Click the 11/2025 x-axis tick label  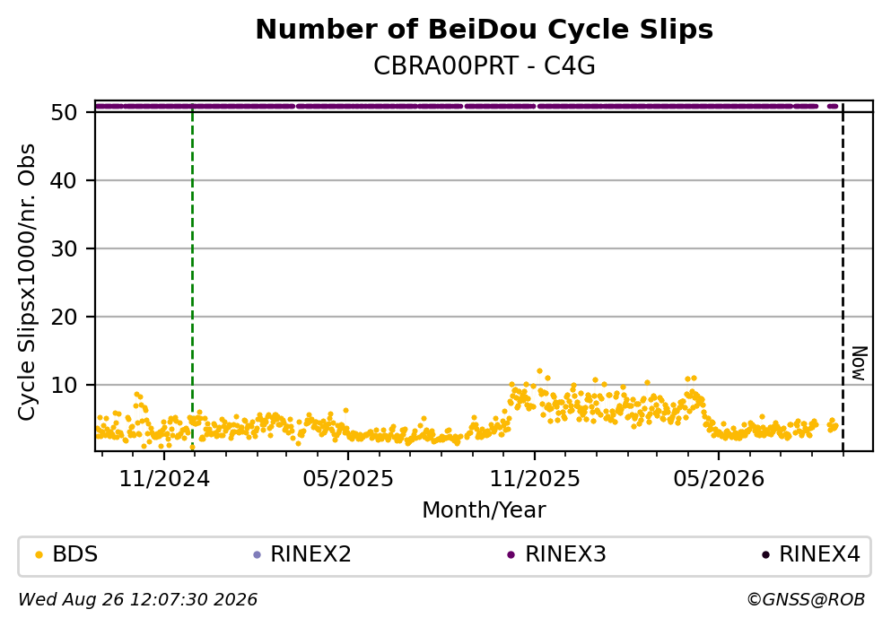[x=535, y=479]
